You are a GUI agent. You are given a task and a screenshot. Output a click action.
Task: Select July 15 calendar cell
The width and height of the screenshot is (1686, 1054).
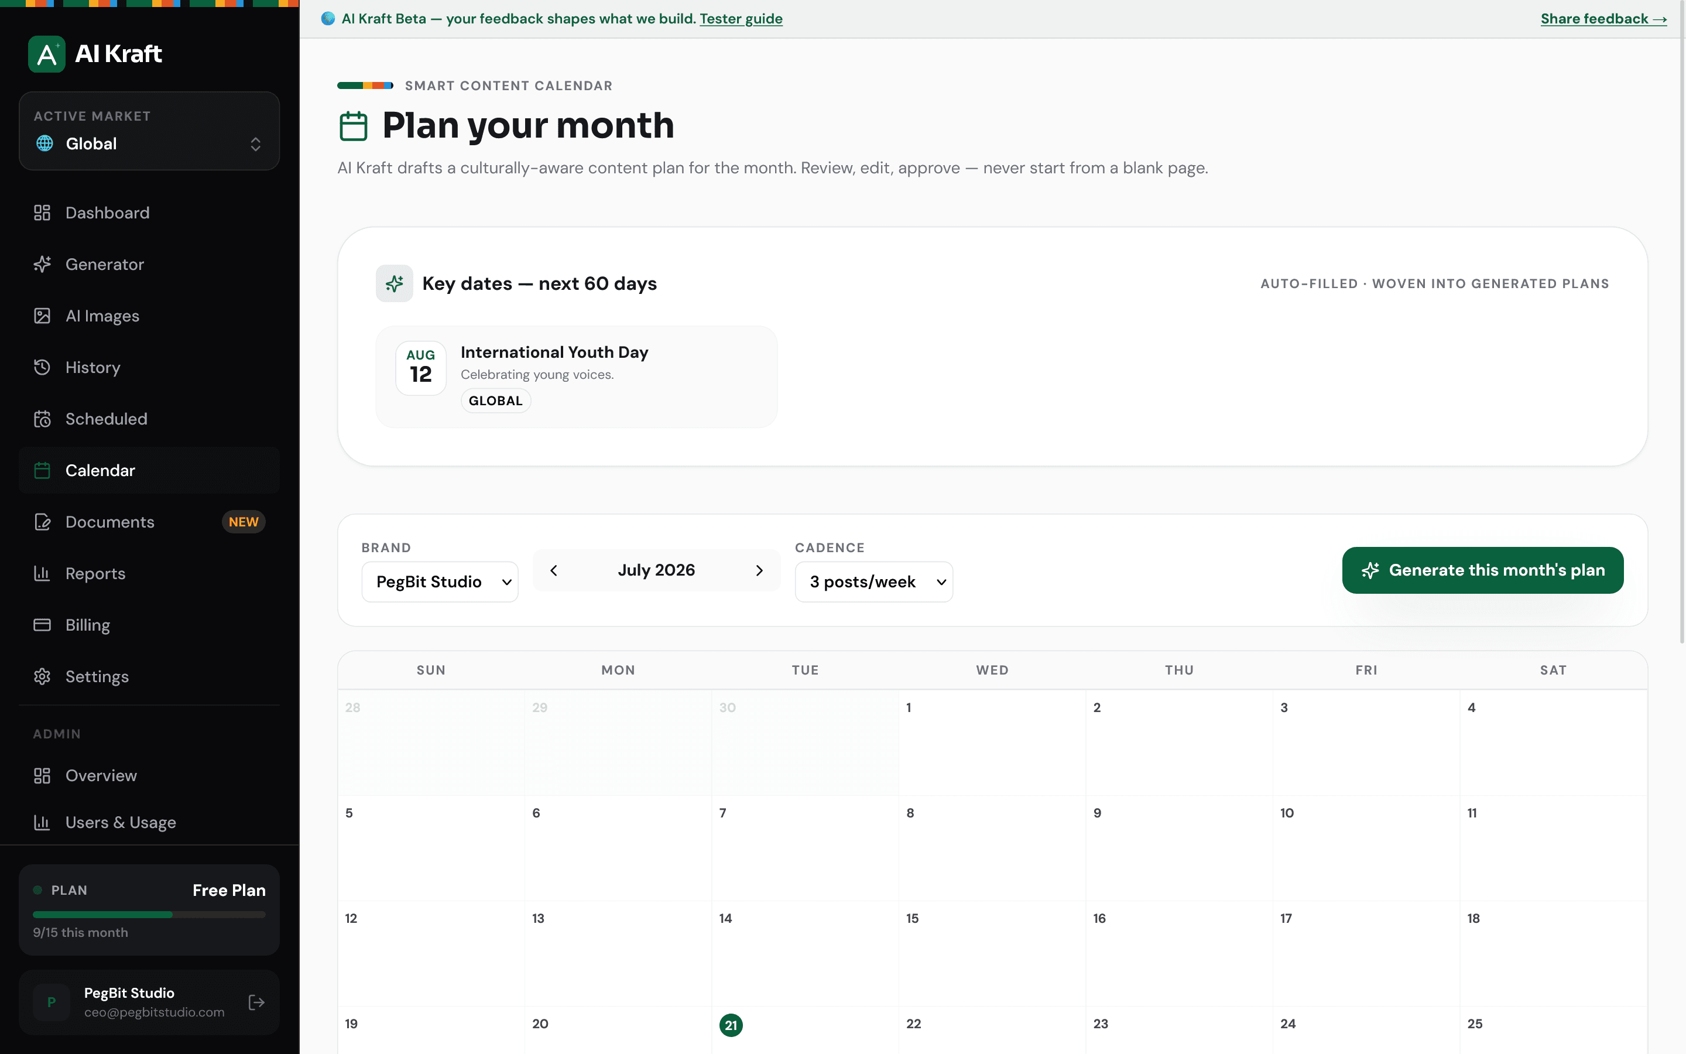(x=991, y=953)
